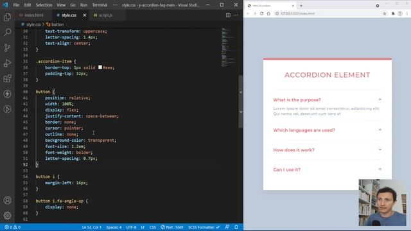411x231 pixels.
Task: Open Source Control view
Action: tap(7, 47)
